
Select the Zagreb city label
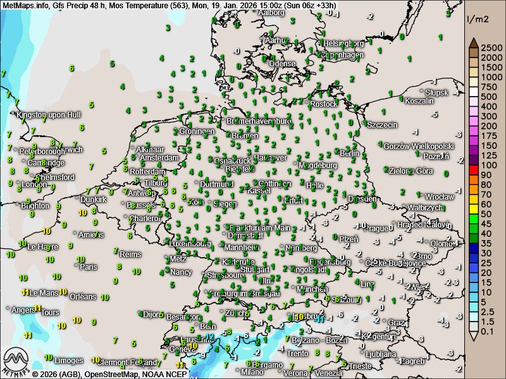pyautogui.click(x=412, y=361)
